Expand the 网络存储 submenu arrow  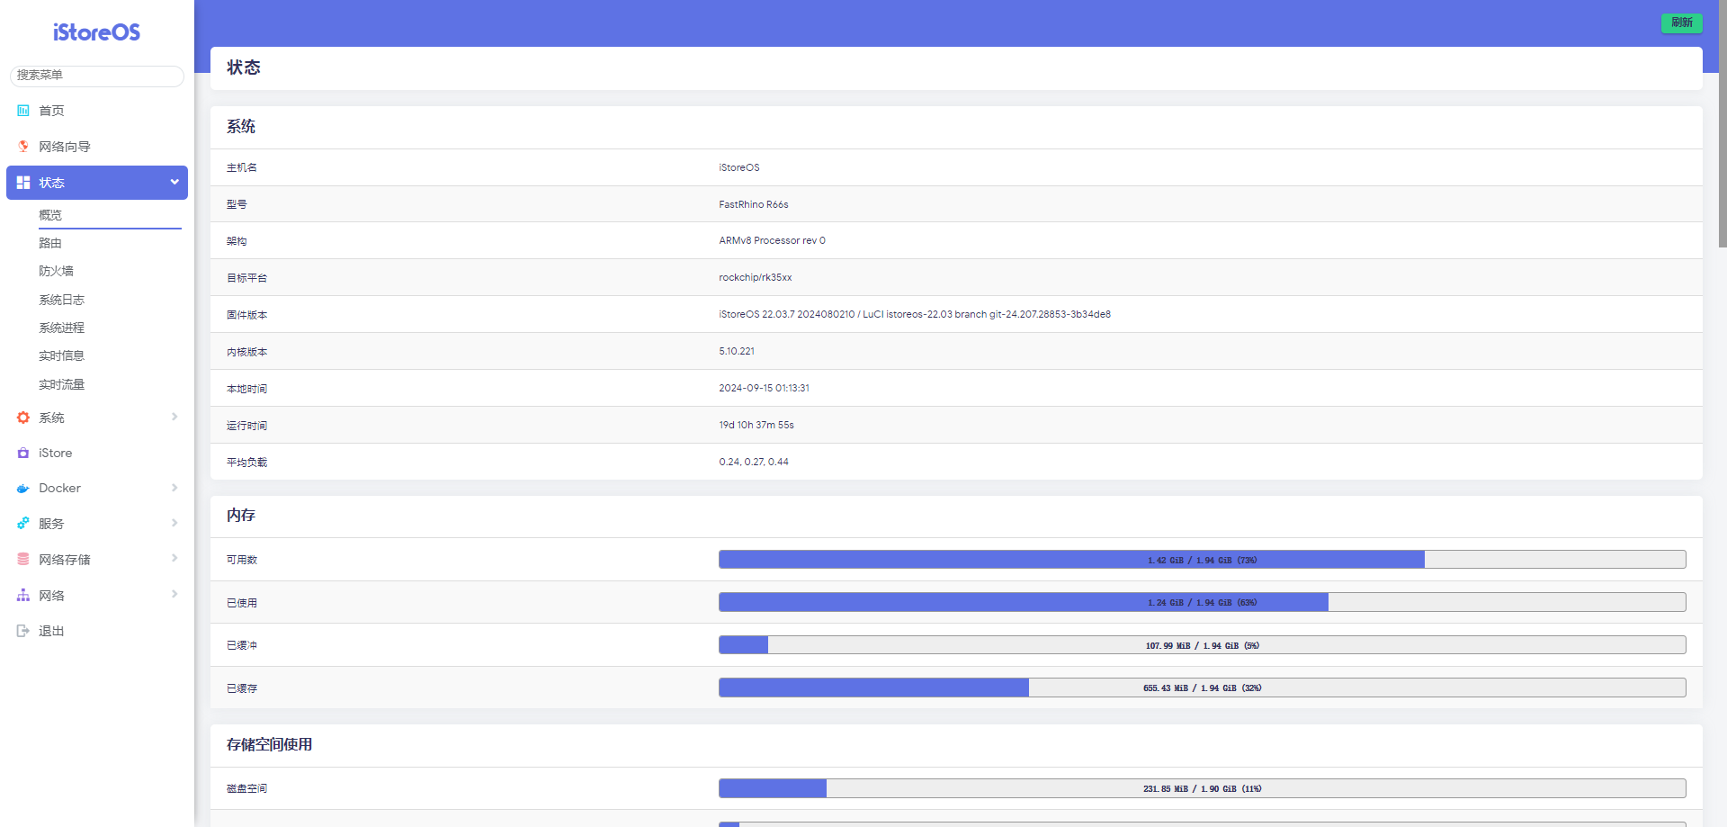tap(174, 559)
